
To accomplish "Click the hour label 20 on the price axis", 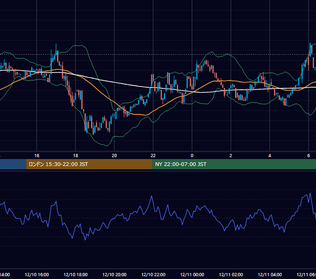I will pyautogui.click(x=114, y=156).
